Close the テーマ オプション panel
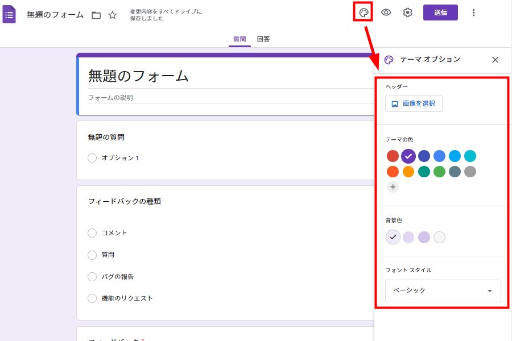The width and height of the screenshot is (512, 341). pyautogui.click(x=495, y=60)
